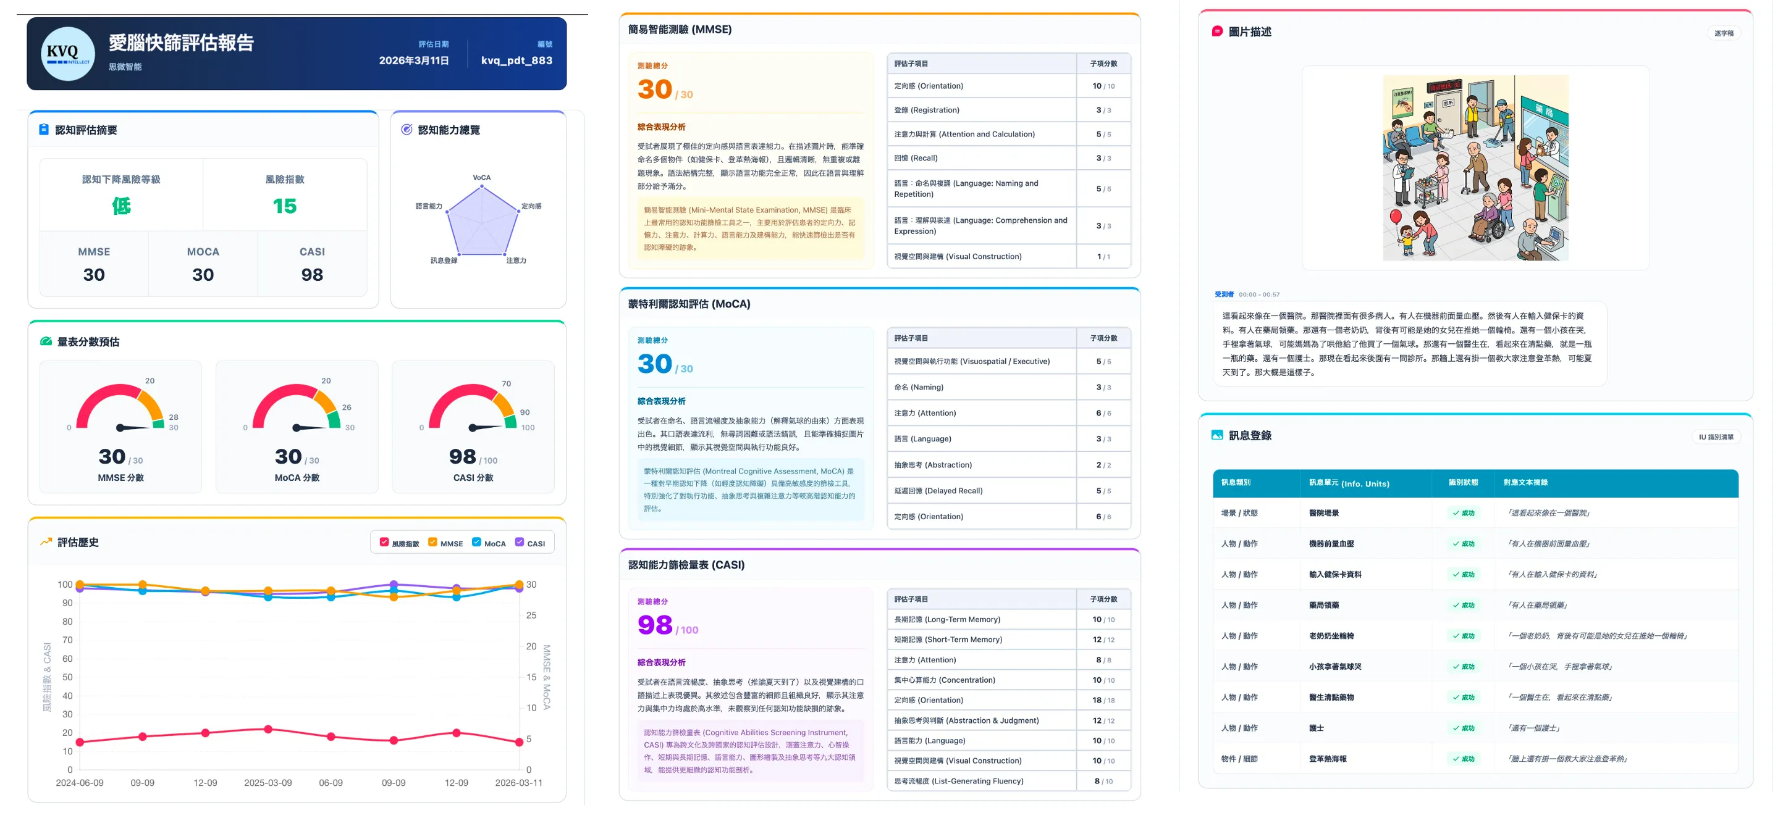
Task: Click the red chat icon beside 圖片描述
Action: 1218,31
